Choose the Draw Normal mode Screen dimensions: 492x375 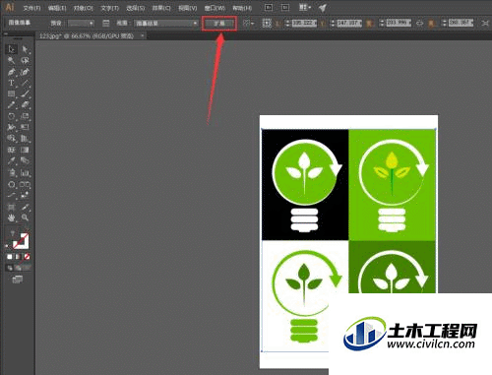pyautogui.click(x=10, y=268)
